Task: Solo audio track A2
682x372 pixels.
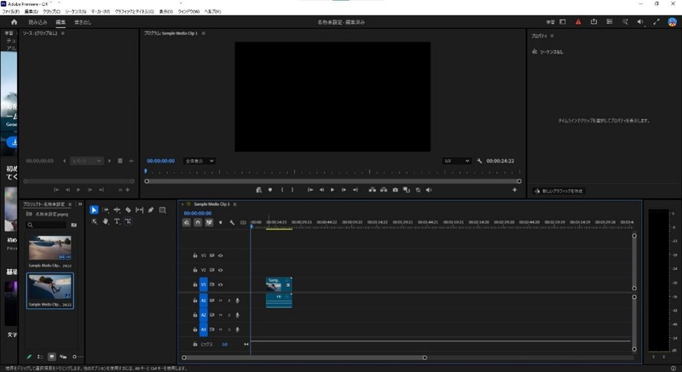Action: click(229, 315)
